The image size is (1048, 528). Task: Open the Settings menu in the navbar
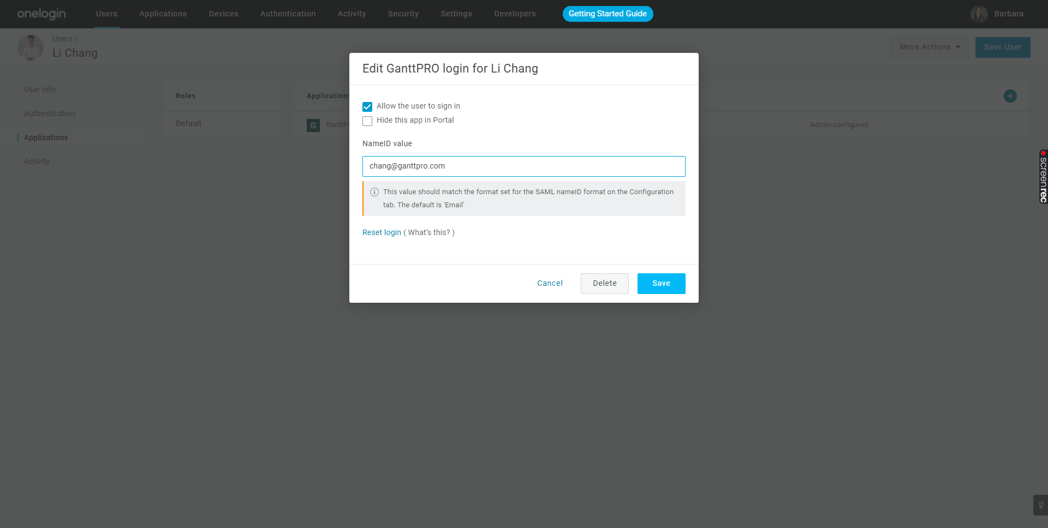tap(456, 14)
